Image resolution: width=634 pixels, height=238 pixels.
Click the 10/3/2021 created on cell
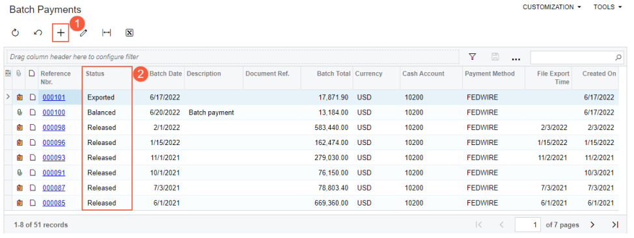595,172
